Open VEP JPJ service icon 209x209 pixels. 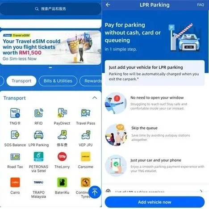pos(86,135)
